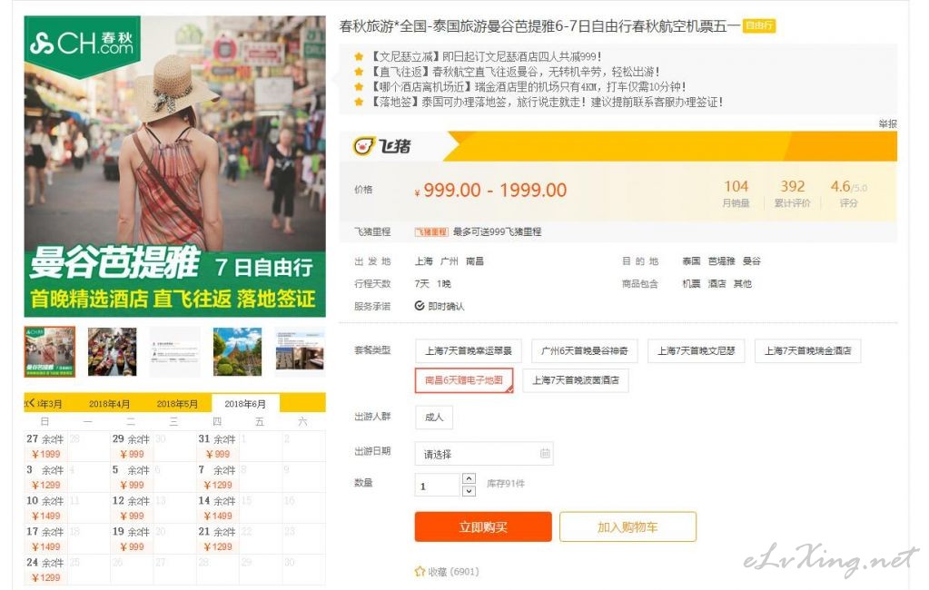Select the floating market boats thumbnail
This screenshot has width=929, height=590.
coord(112,351)
